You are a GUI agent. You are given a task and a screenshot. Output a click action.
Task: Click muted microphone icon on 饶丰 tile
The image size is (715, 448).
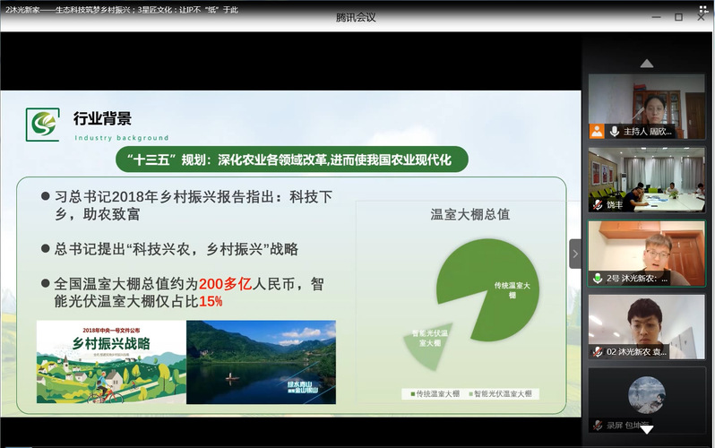[x=598, y=205]
